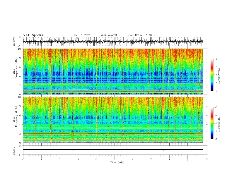Click the "-5" tick of ch.3(V) axis
This screenshot has height=179, width=232.
pyautogui.click(x=20, y=155)
